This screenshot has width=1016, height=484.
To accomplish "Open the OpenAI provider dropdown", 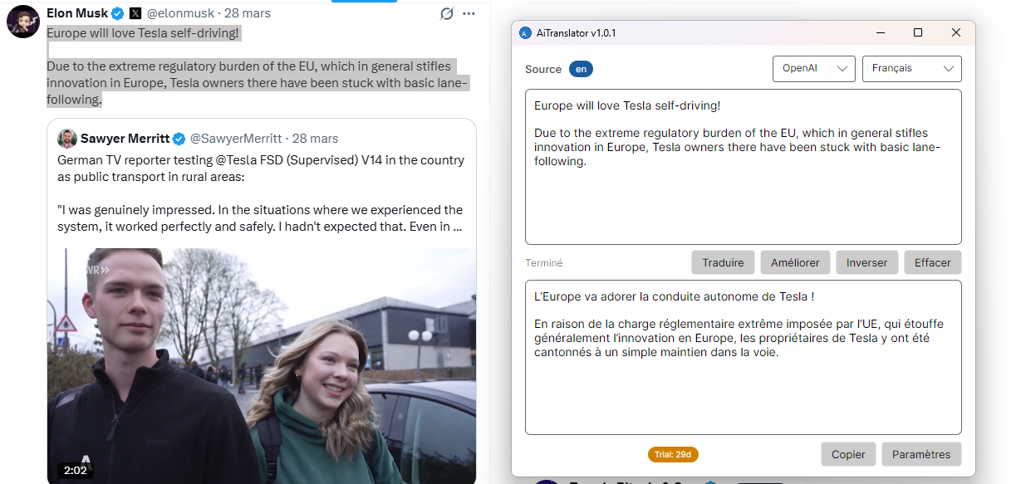I will tap(813, 69).
